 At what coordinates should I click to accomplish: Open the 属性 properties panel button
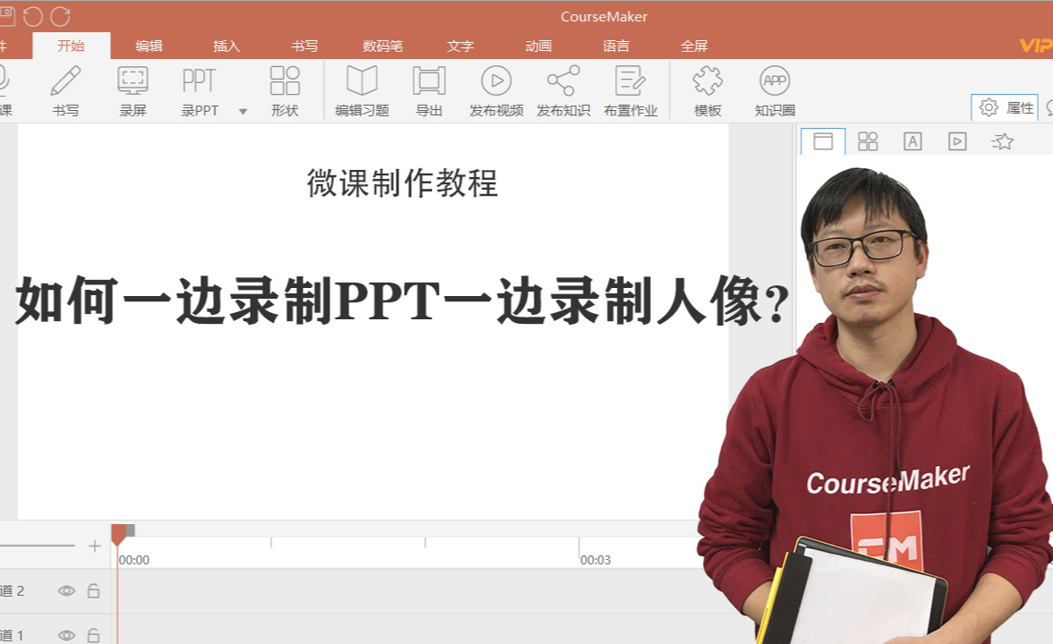point(1006,107)
